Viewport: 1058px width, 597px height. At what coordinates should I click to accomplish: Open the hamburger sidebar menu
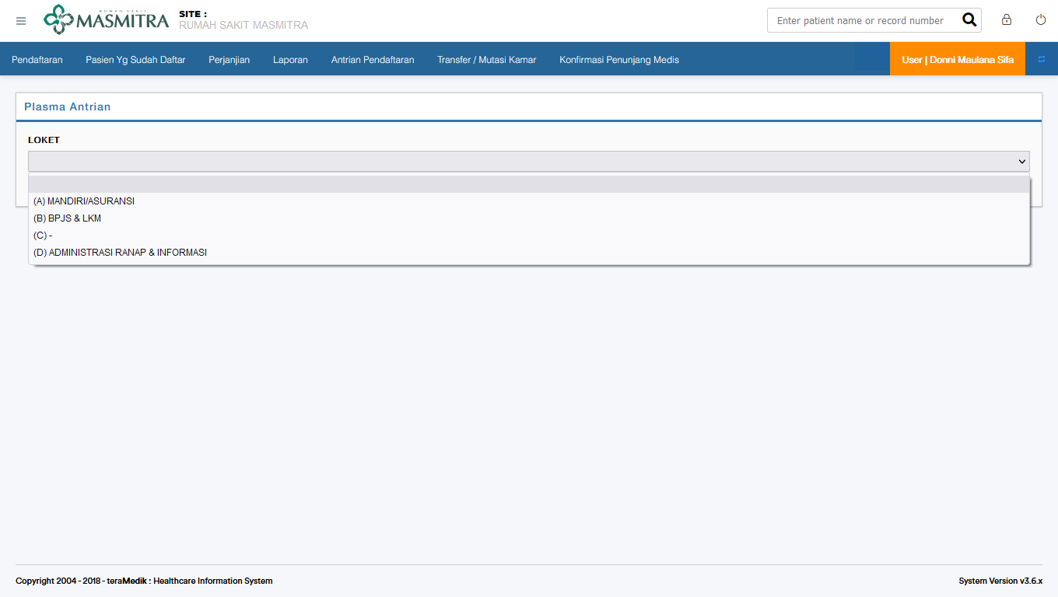[x=21, y=21]
